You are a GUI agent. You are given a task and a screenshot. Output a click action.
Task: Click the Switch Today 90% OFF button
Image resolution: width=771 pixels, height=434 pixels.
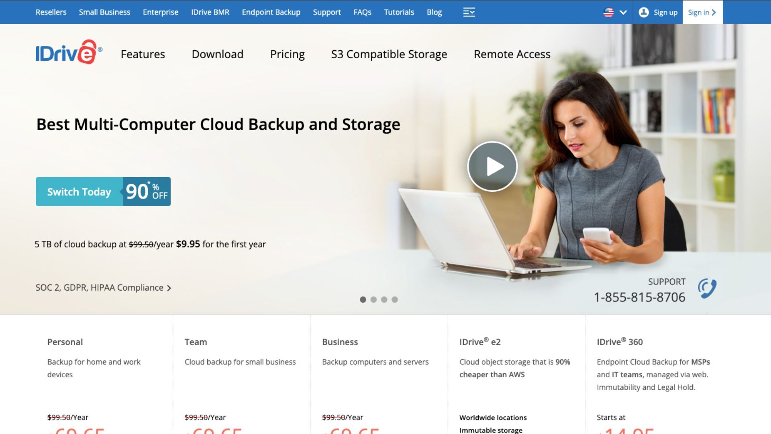coord(103,192)
